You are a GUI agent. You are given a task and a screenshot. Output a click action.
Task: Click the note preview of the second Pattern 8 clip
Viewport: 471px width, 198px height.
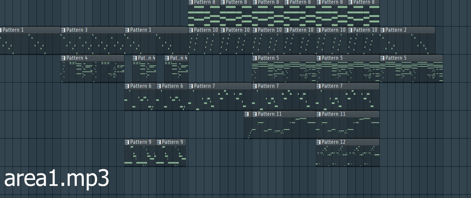(236, 16)
